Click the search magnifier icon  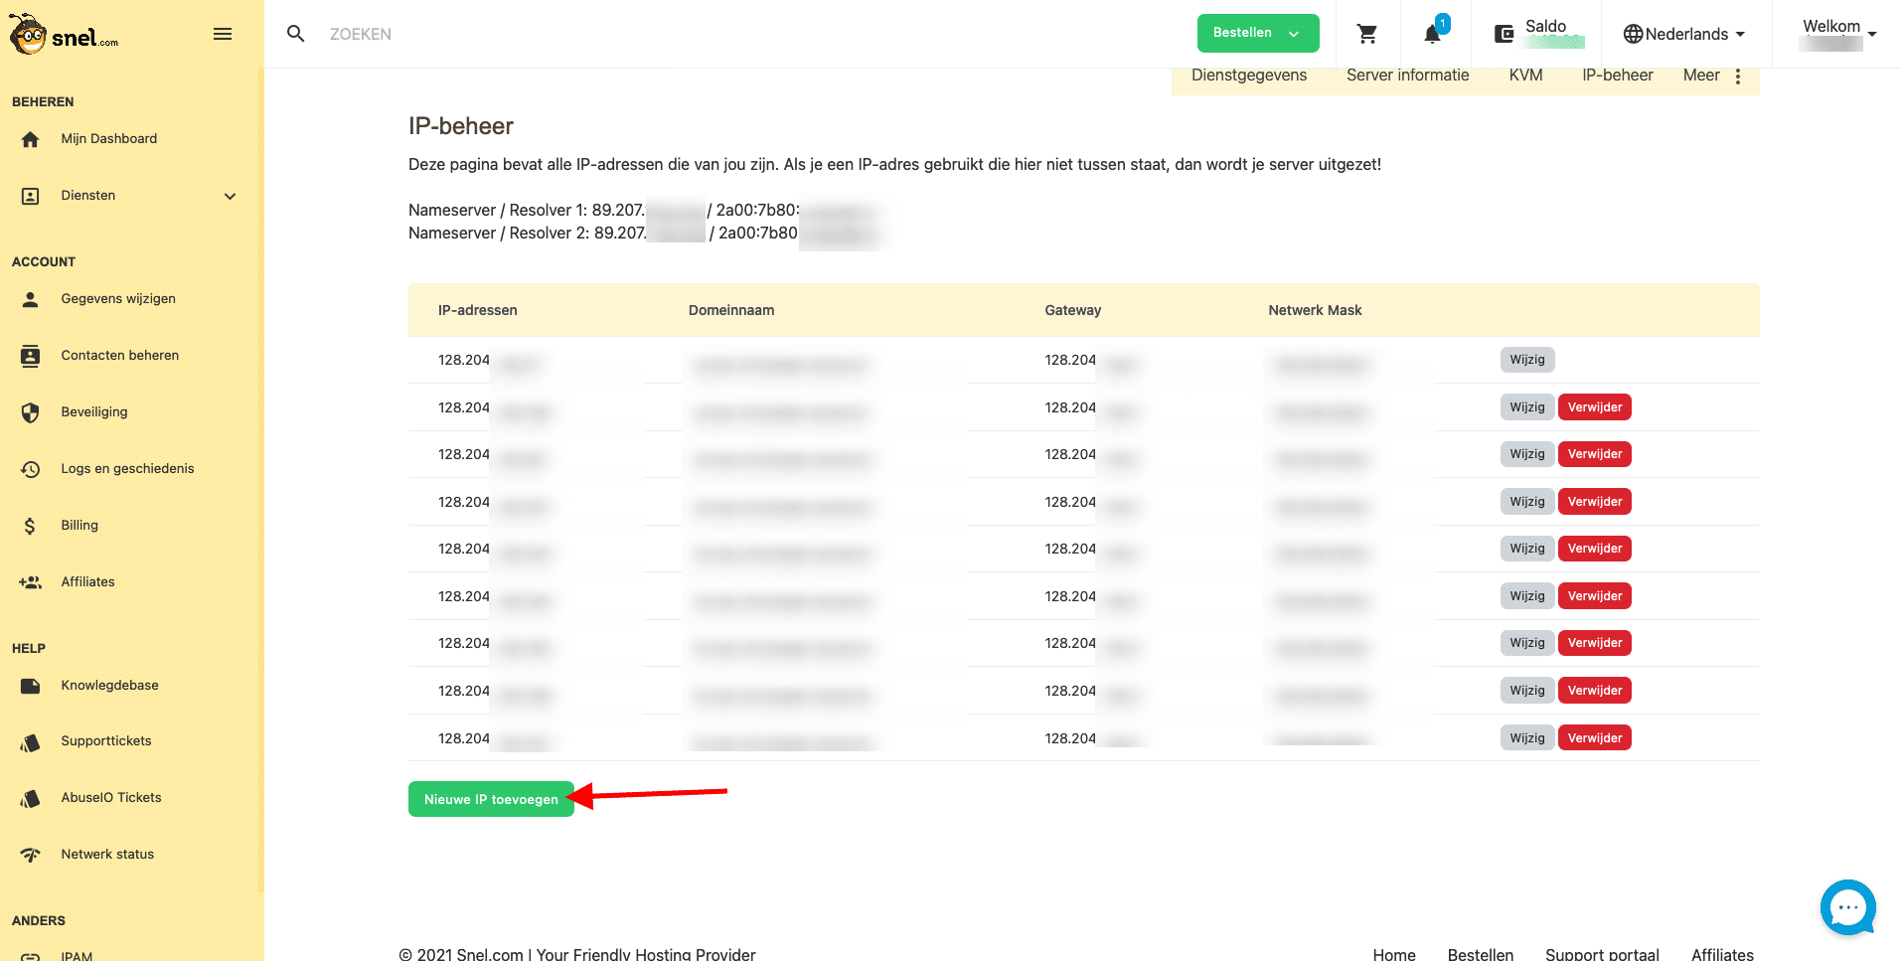click(x=295, y=34)
